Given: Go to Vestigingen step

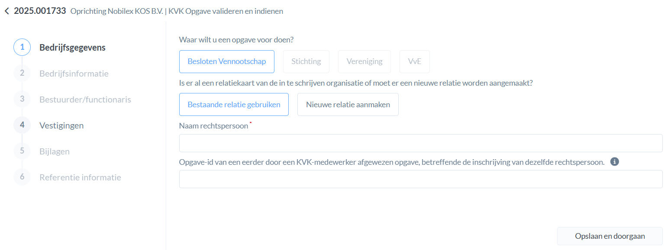Looking at the screenshot, I should [61, 125].
